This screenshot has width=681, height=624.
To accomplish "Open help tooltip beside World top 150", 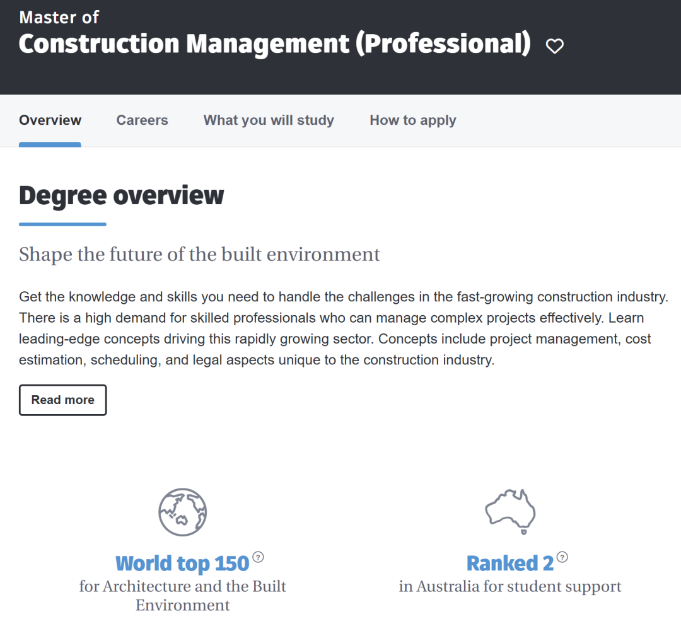I will pyautogui.click(x=258, y=557).
